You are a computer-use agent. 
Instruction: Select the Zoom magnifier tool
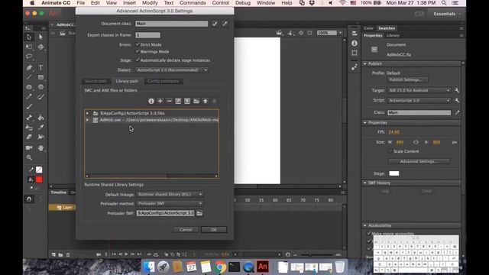[x=29, y=157]
